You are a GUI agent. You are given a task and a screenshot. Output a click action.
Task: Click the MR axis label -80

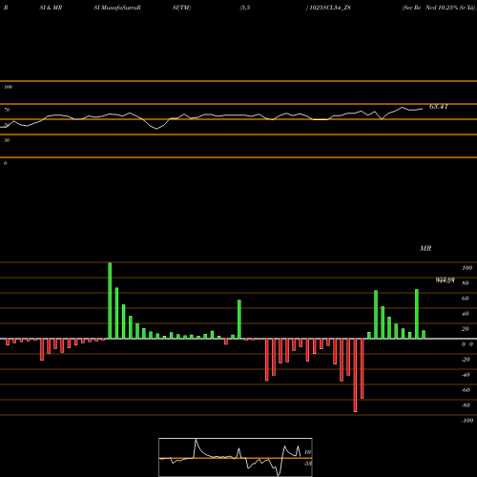click(x=466, y=405)
